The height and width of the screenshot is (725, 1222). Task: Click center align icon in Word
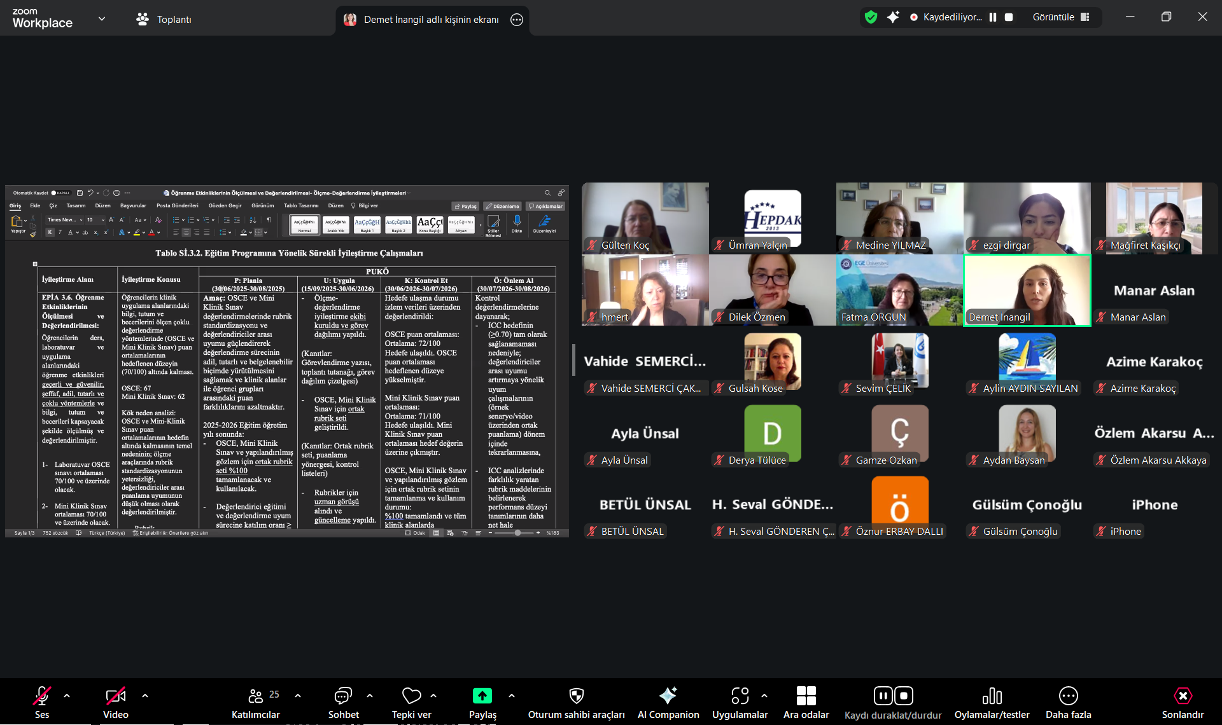(x=186, y=233)
